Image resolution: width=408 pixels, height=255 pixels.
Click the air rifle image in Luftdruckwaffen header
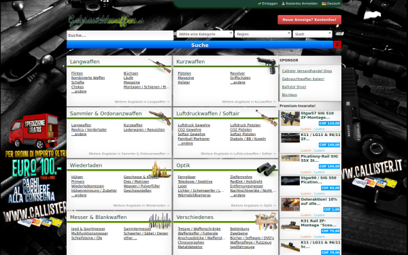(267, 118)
